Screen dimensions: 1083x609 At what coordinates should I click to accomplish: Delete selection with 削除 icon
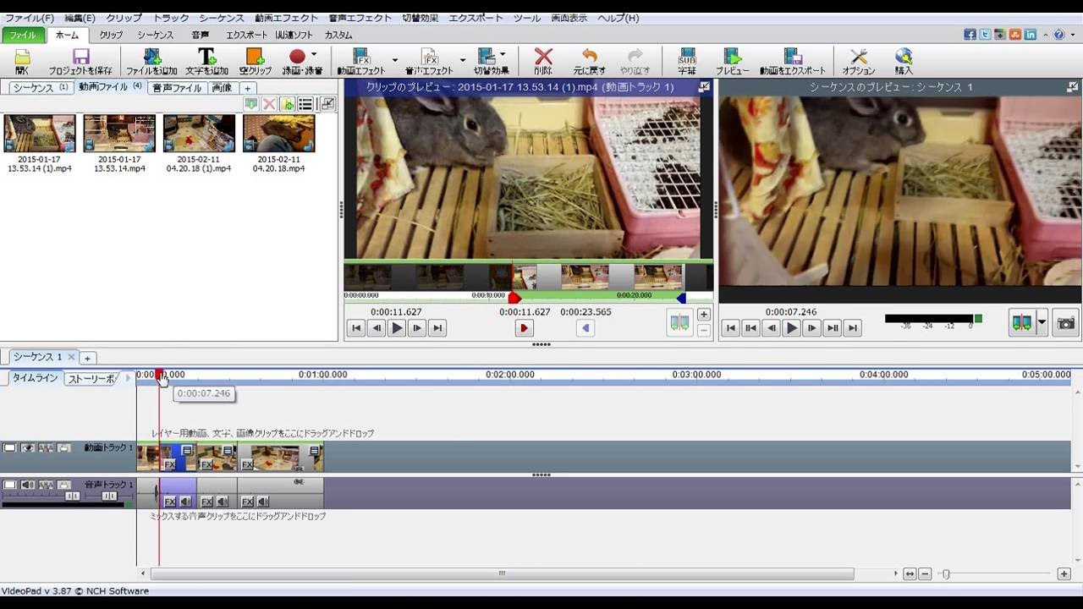click(x=543, y=62)
